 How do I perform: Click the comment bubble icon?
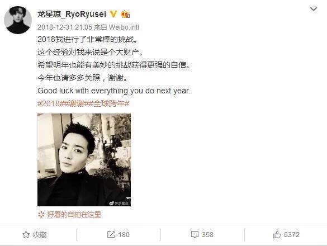pyautogui.click(x=195, y=235)
